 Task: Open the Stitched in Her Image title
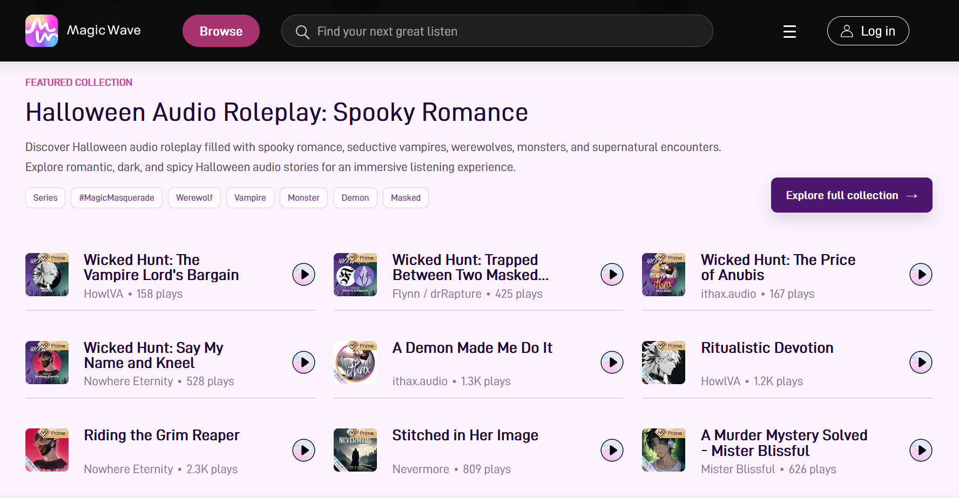tap(465, 435)
